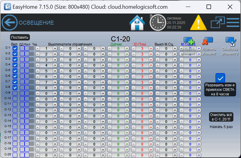The width and height of the screenshot is (241, 158).
Task: Enable the Вкл checkbox for C-9
Action: pos(15,93)
